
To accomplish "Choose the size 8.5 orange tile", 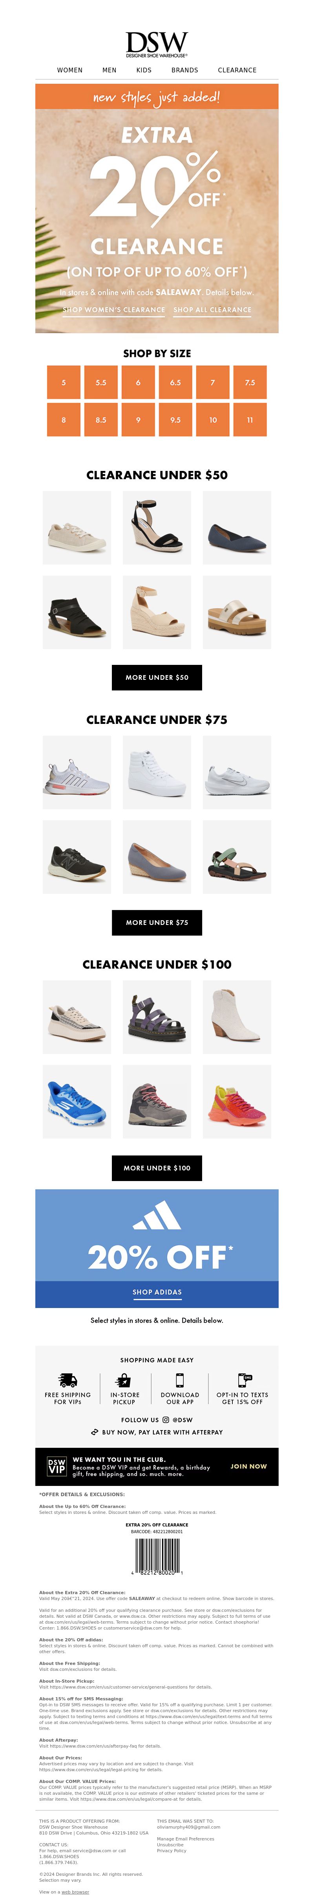I will tap(101, 419).
